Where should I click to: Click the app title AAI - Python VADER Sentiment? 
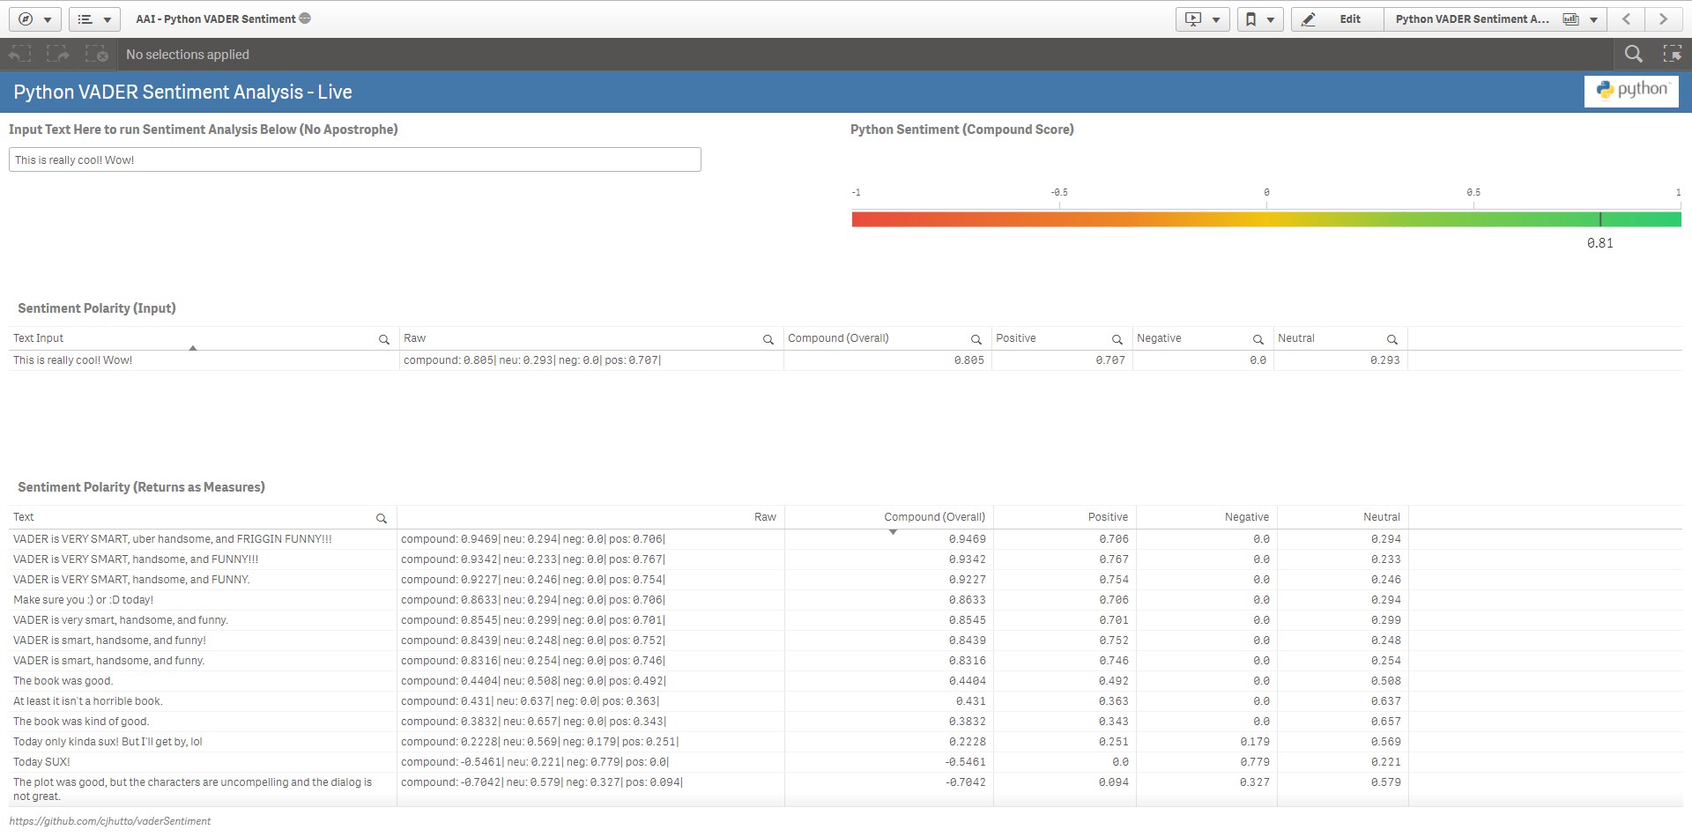click(x=216, y=19)
